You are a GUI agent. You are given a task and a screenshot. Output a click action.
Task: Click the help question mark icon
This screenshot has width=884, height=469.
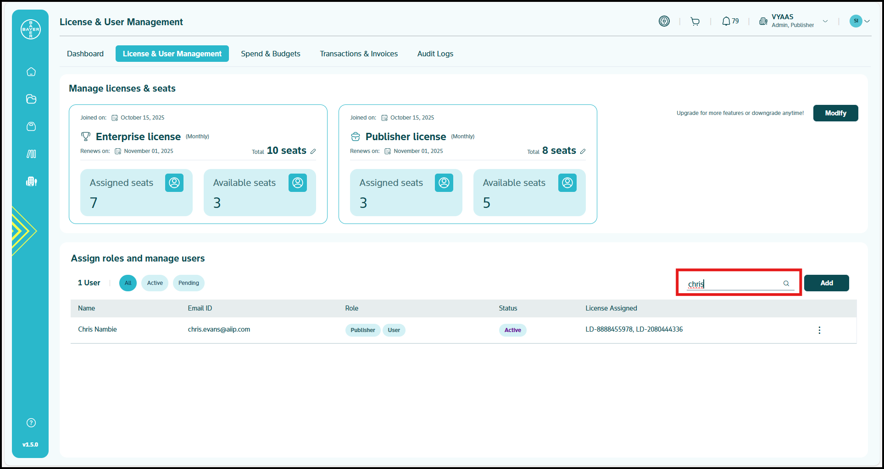pyautogui.click(x=31, y=423)
